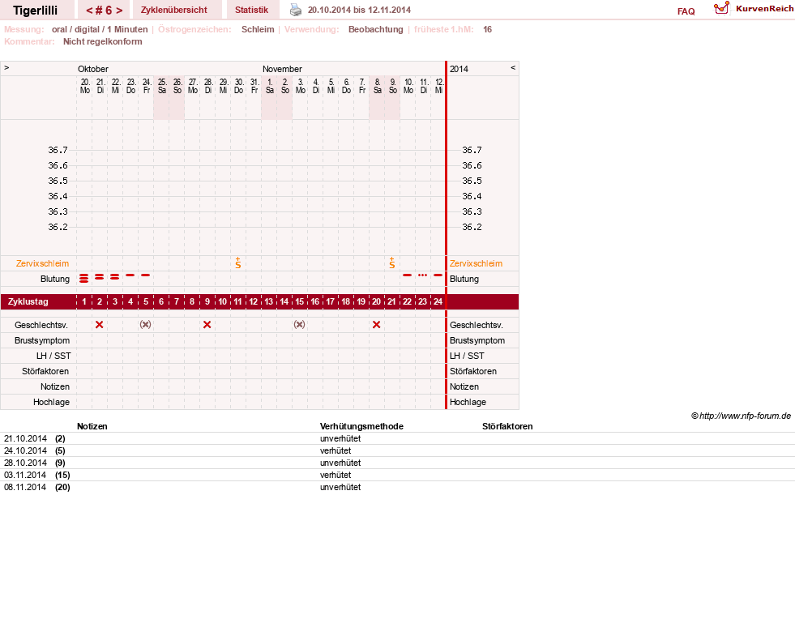Viewport: 795px width, 636px height.
Task: Open the FAQ link
Action: click(686, 11)
